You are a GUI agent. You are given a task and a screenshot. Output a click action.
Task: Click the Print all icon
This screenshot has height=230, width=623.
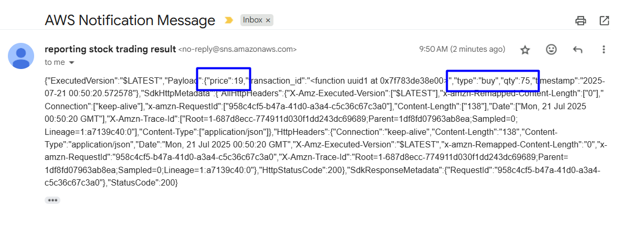click(580, 21)
